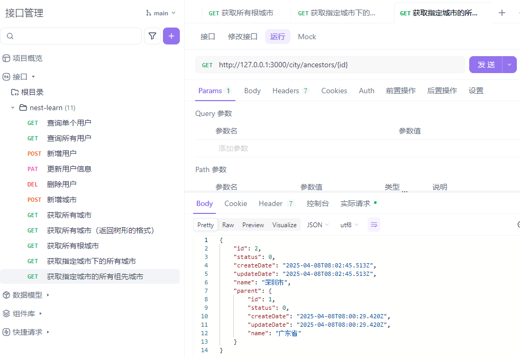Click the filter icon beside search box
This screenshot has height=358, width=520.
152,36
